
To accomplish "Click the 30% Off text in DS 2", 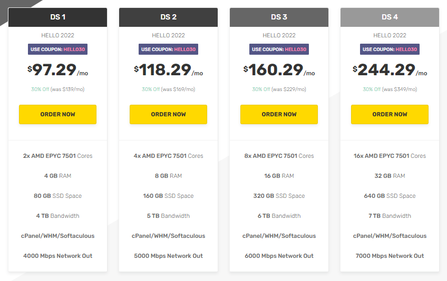I will (150, 89).
